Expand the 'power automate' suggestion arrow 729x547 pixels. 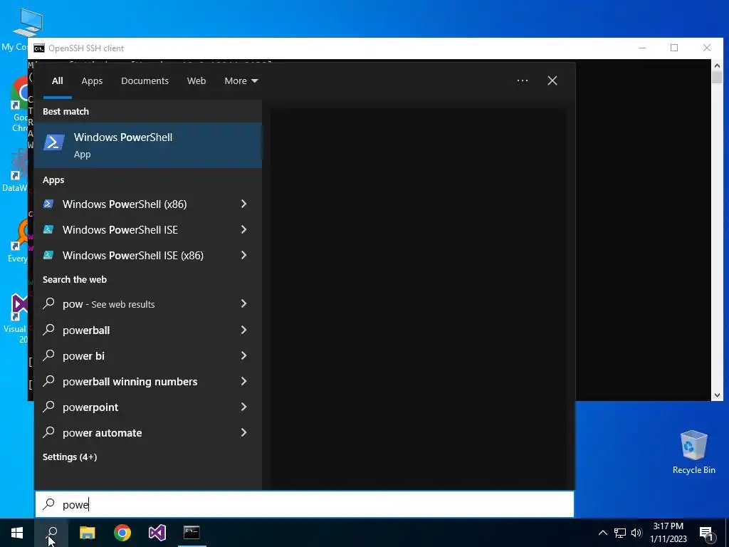[x=243, y=432]
